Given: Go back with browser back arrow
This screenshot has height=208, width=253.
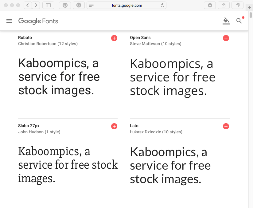Looking at the screenshot, I should pos(28,5).
